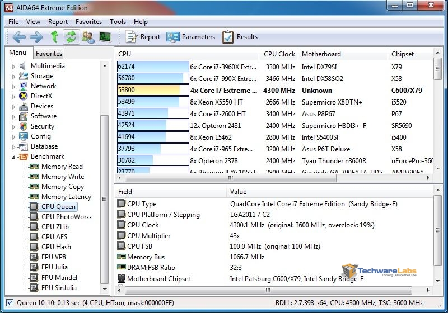Expand the Multimedia tree node

point(14,66)
